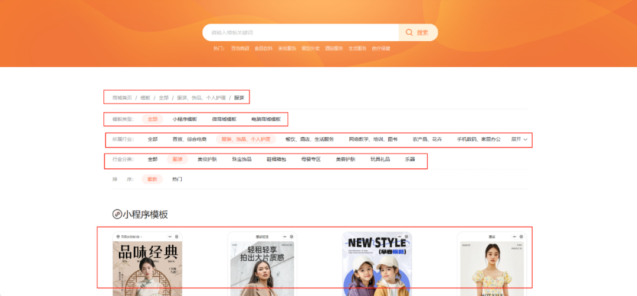Click the 搜索 search button label

(x=422, y=32)
